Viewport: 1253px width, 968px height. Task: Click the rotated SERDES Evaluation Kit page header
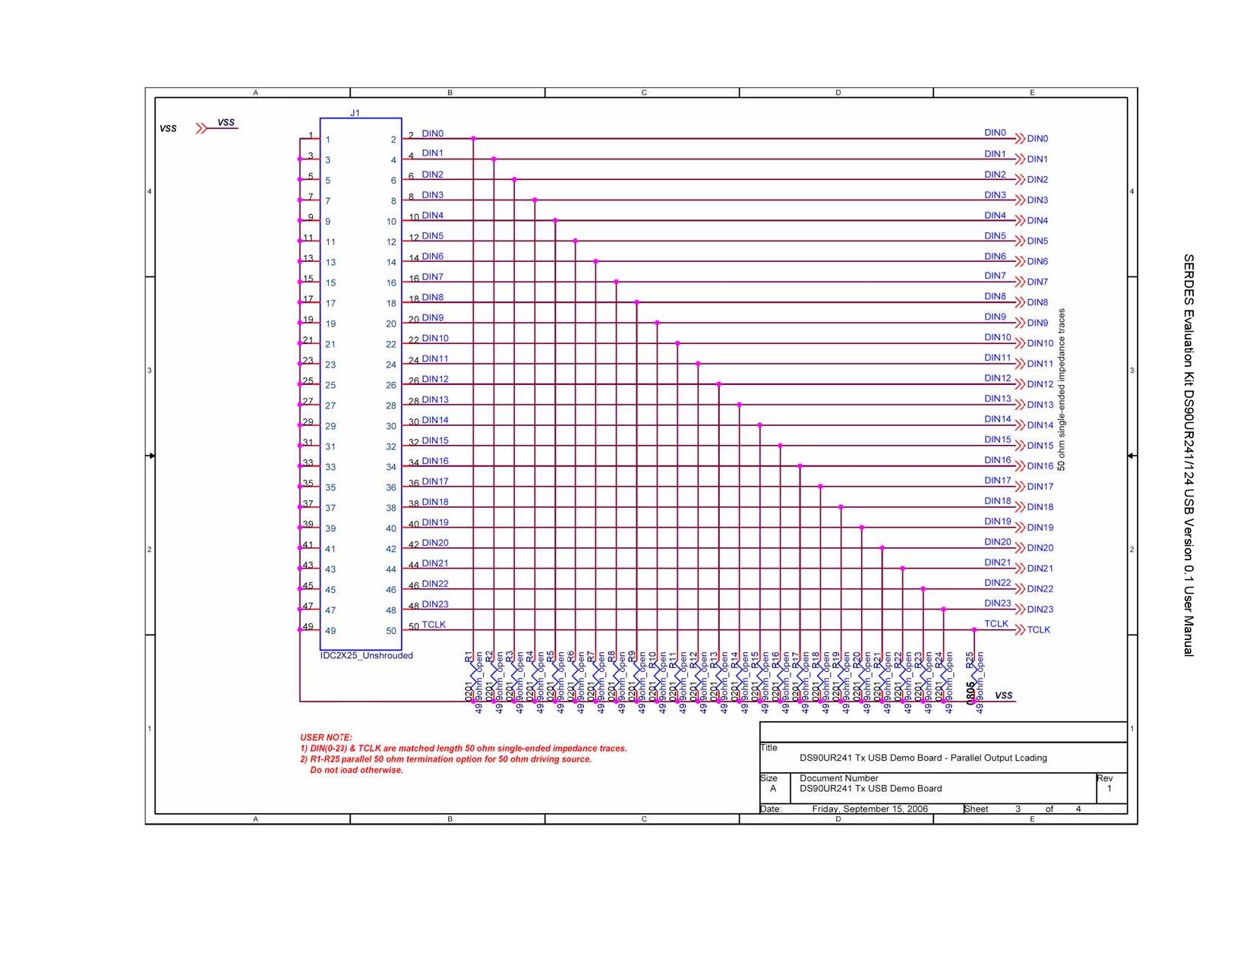click(1188, 455)
